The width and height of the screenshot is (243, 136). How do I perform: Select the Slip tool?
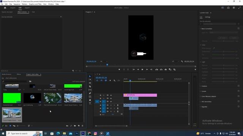(90, 90)
